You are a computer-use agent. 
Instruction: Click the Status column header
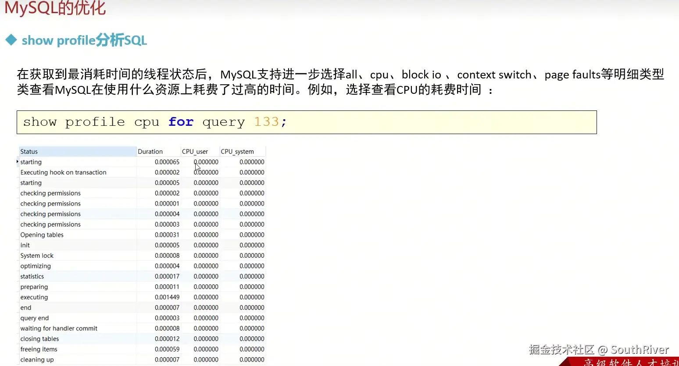point(78,152)
